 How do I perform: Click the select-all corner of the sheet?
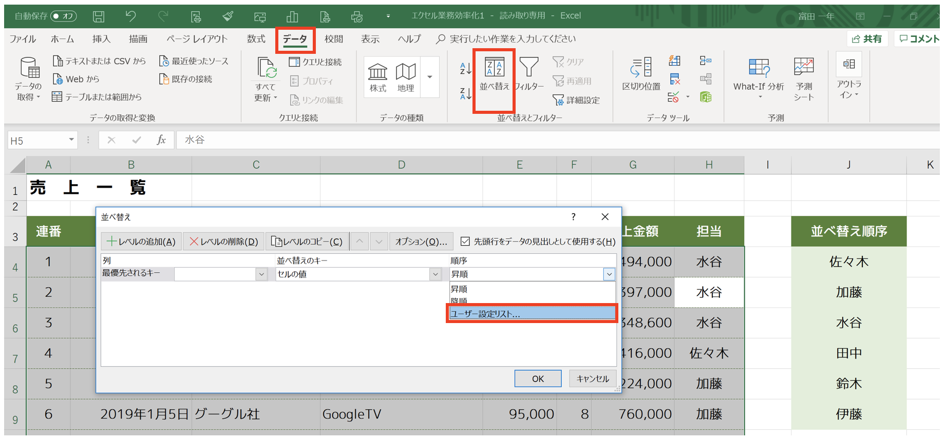click(x=17, y=165)
